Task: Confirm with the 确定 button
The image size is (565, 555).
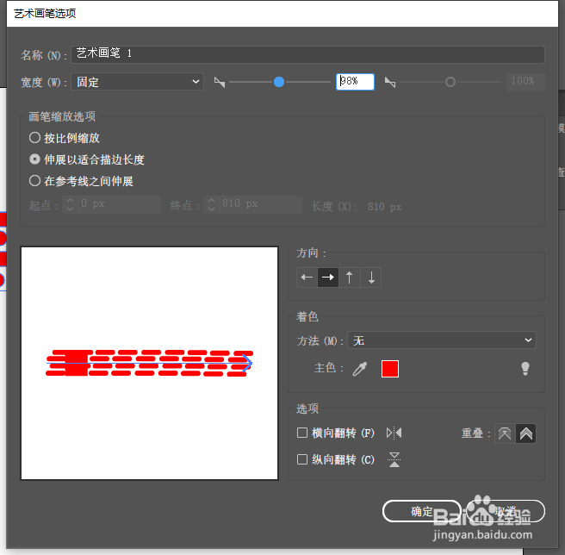Action: coord(421,511)
